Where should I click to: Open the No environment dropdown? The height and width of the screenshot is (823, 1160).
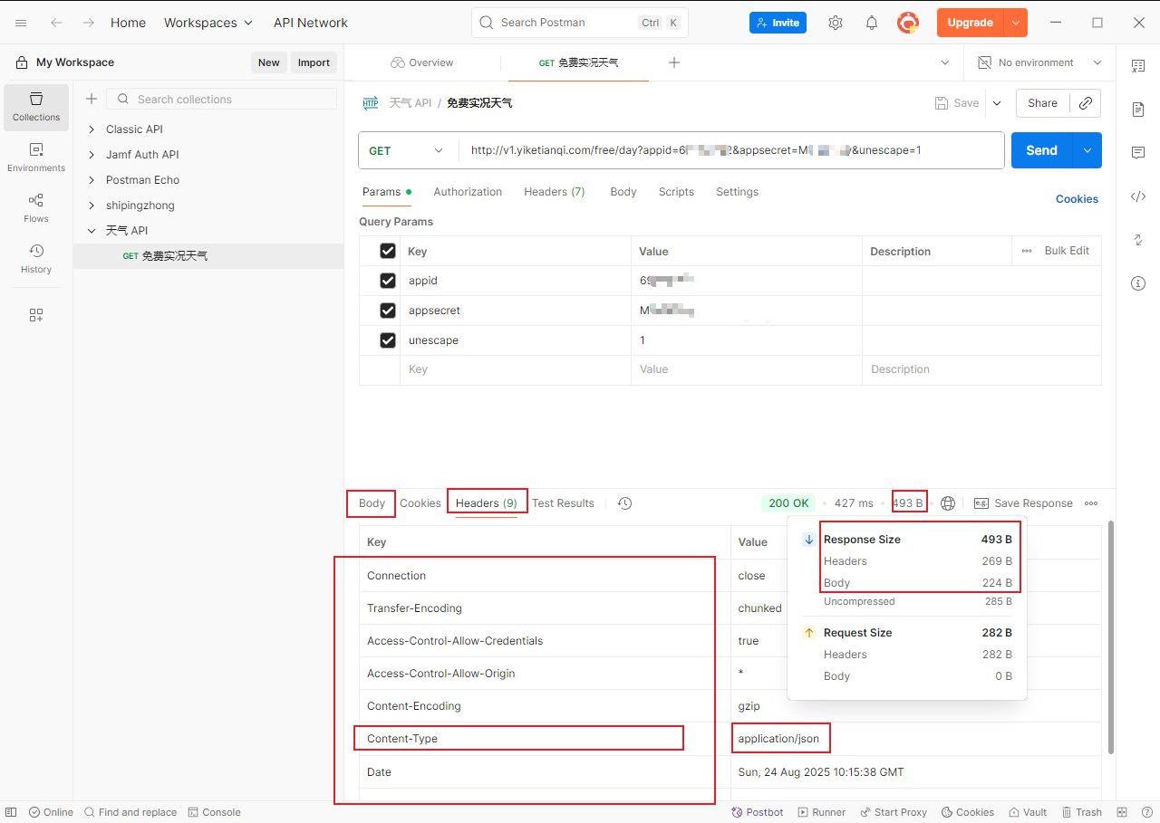[x=1039, y=62]
